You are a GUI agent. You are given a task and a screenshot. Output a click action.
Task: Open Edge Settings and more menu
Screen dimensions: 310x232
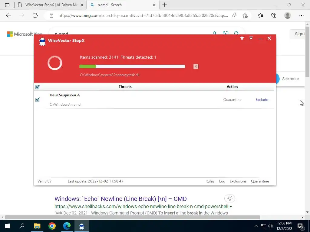click(301, 15)
